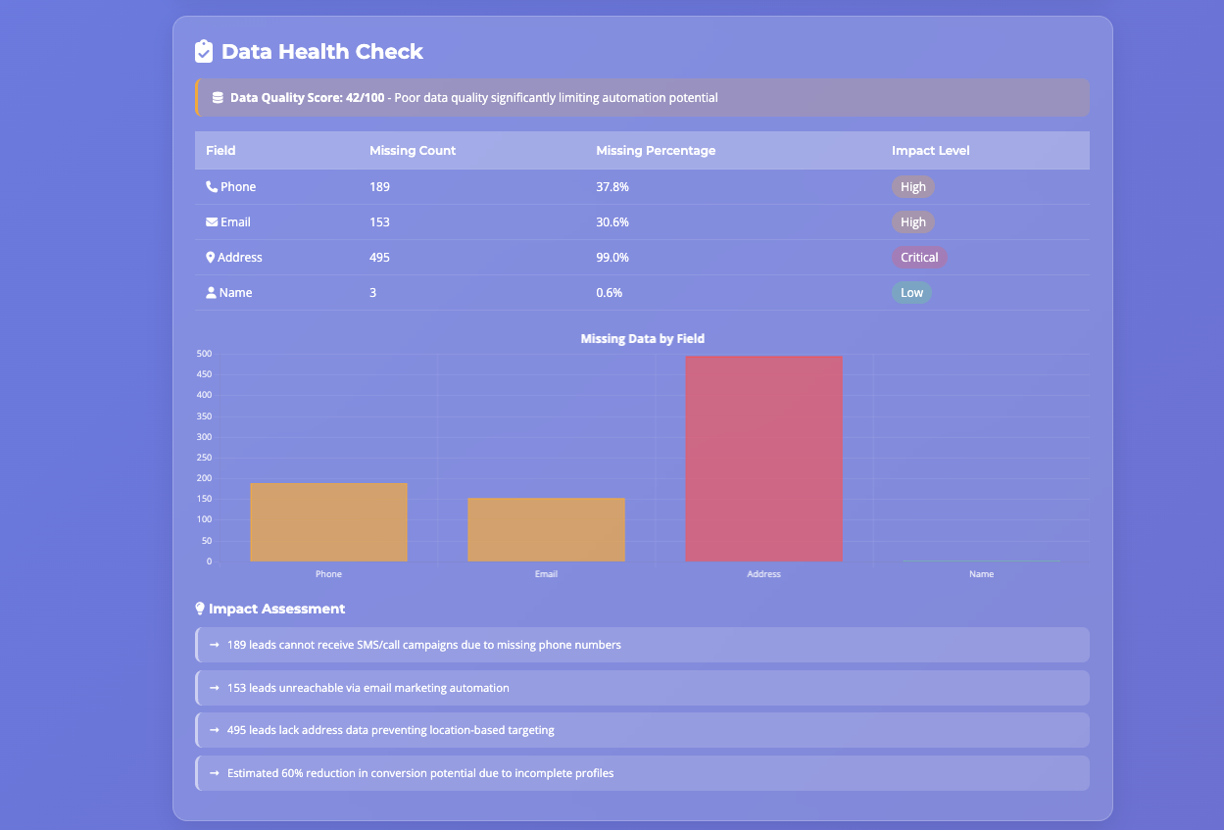The image size is (1224, 830).
Task: Click the lightbulb icon beside Impact Assessment
Action: pos(200,609)
